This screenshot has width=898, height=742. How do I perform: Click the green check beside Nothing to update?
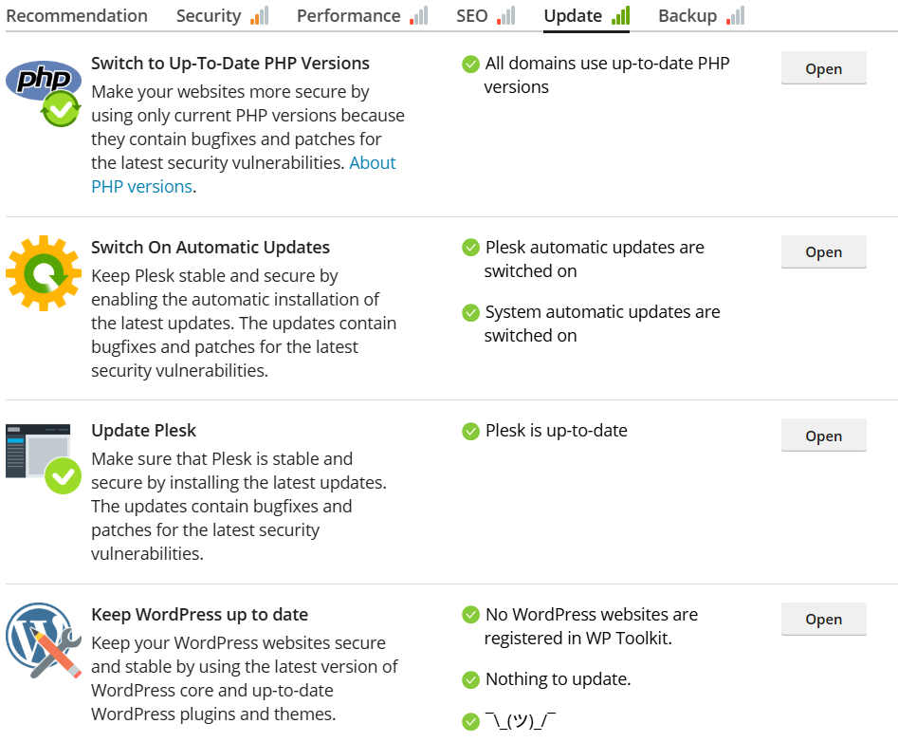pyautogui.click(x=470, y=679)
